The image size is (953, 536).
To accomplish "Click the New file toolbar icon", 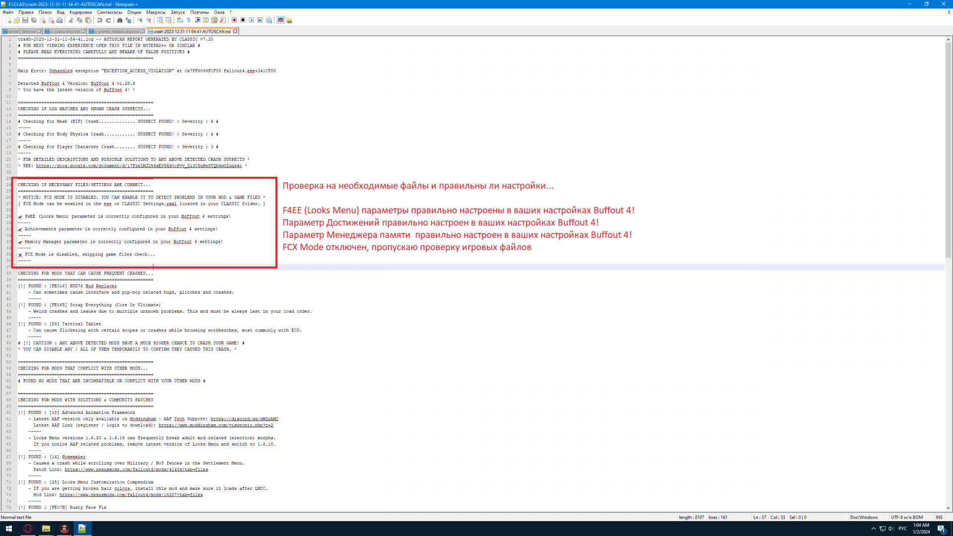I will 8,20.
